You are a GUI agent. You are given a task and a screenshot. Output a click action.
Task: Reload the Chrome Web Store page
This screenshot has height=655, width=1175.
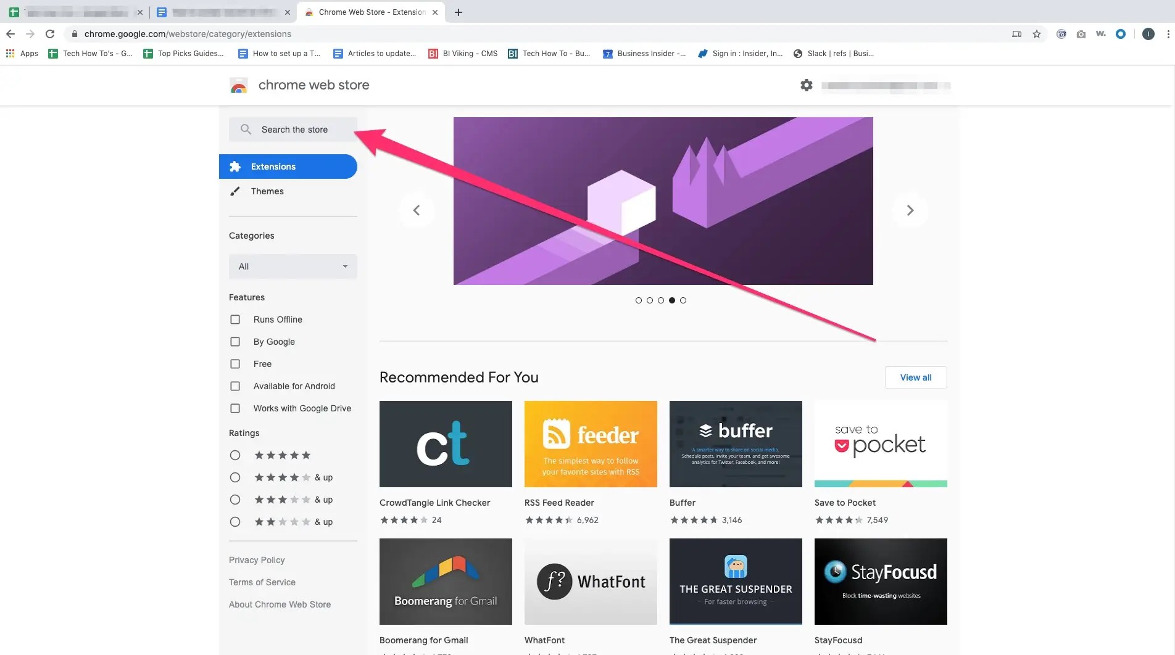coord(50,34)
